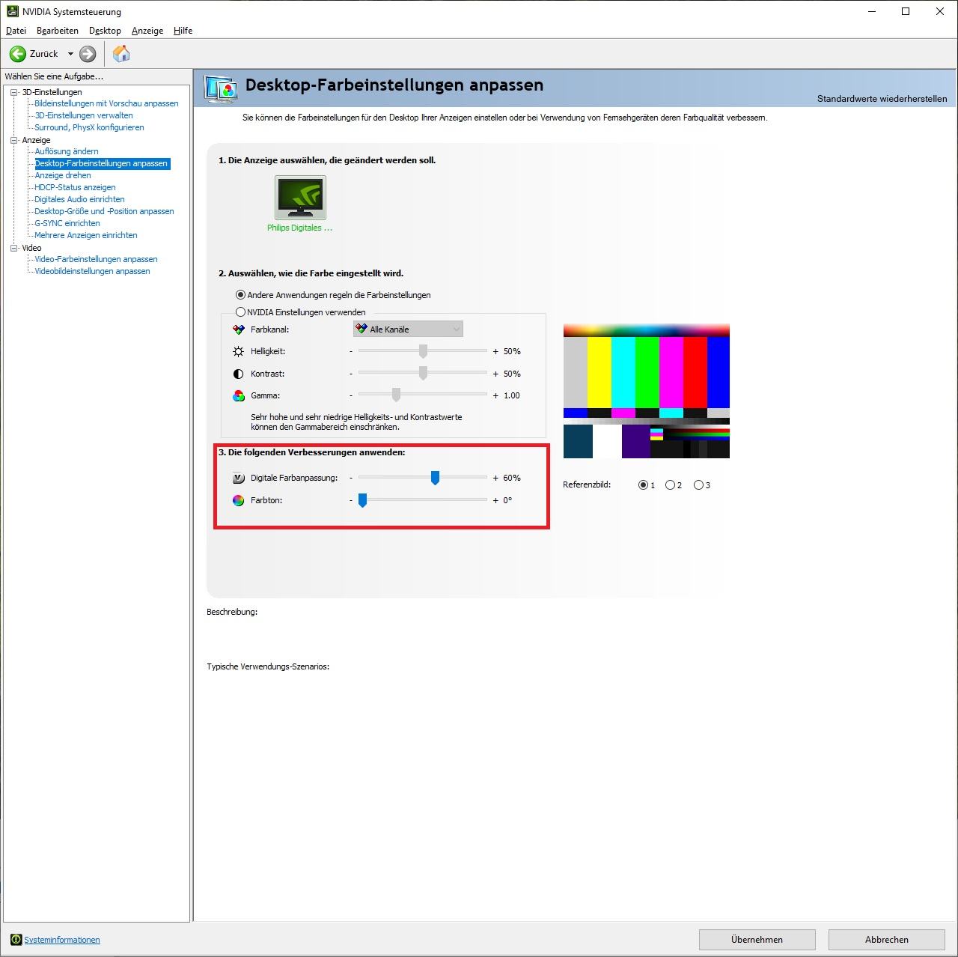Click the Kontrast half-circle icon
Image resolution: width=958 pixels, height=957 pixels.
(x=238, y=374)
